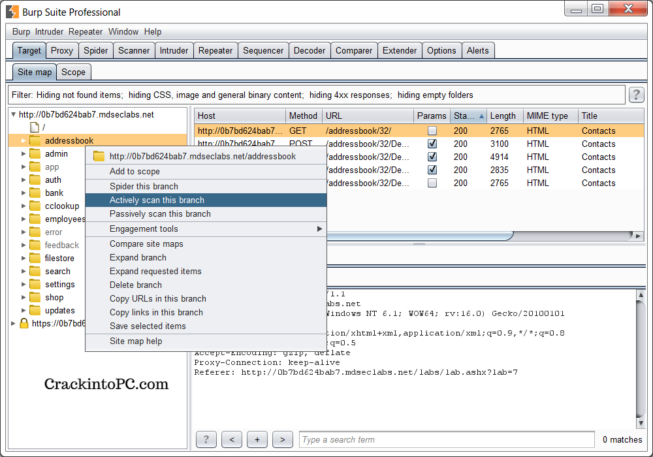Select Save selected items
The width and height of the screenshot is (653, 457).
(206, 326)
